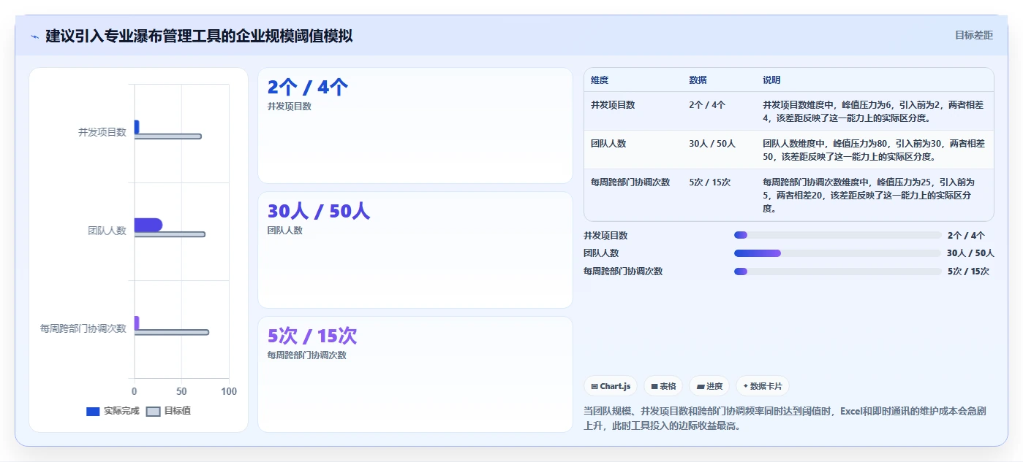1023x462 pixels.
Task: Click the 团队人数 chart axis label
Action: pos(107,231)
